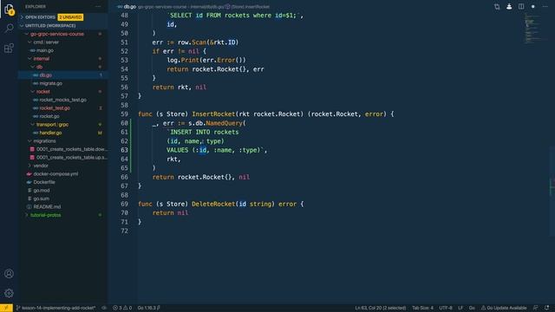Click Go Update Available notice
Viewport: 555px width, 312px height.
(504, 308)
